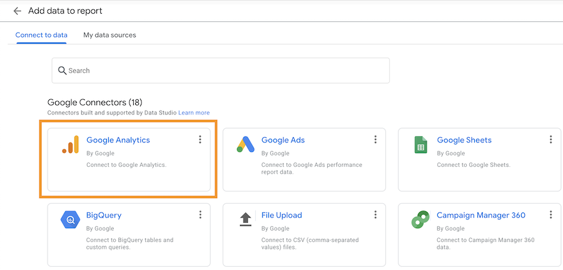
Task: Open the Learn more link
Action: 194,112
